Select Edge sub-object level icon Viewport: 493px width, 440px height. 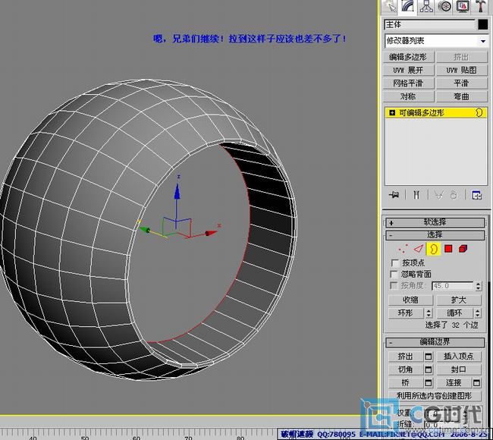[418, 249]
